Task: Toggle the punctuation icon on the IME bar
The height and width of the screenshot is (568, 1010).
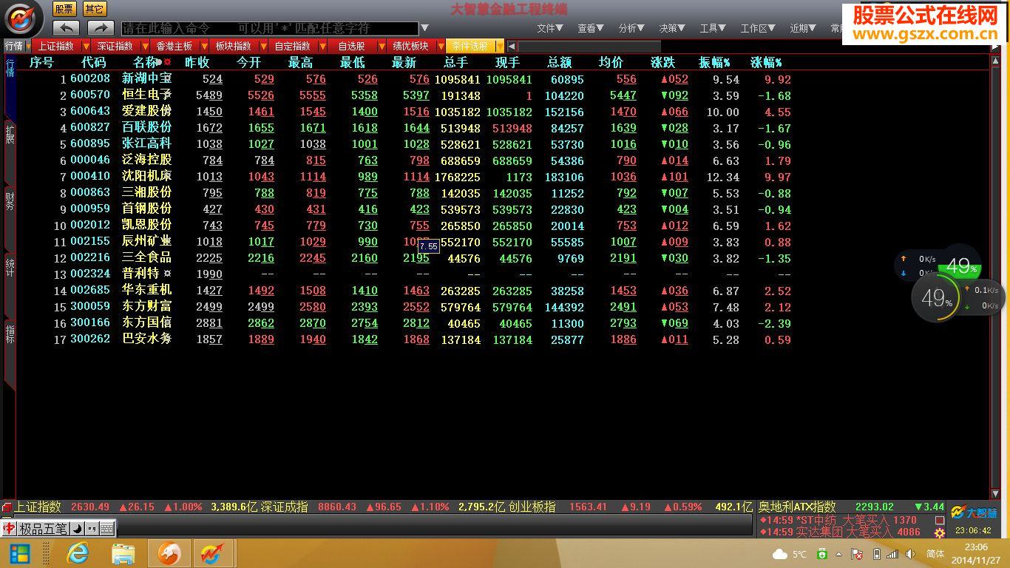Action: coord(92,529)
